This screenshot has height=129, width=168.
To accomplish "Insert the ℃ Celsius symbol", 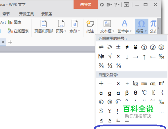I will pyautogui.click(x=144, y=93).
